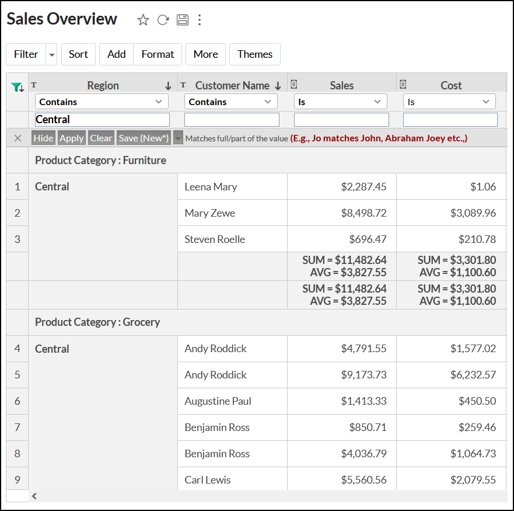Click the green filter funnel icon
514x511 pixels.
coord(17,87)
